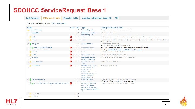Click the red S flag in subject row
The image size is (195, 109).
point(71,58)
